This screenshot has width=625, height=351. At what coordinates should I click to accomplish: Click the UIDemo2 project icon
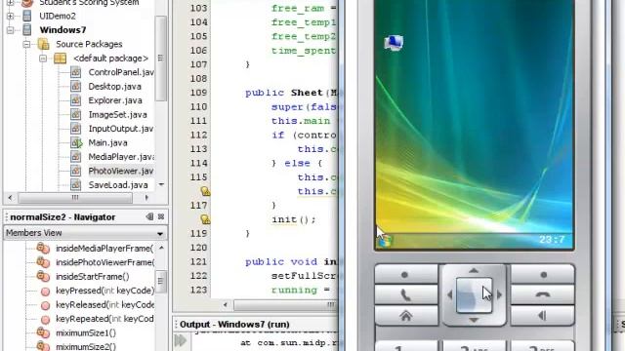point(27,16)
